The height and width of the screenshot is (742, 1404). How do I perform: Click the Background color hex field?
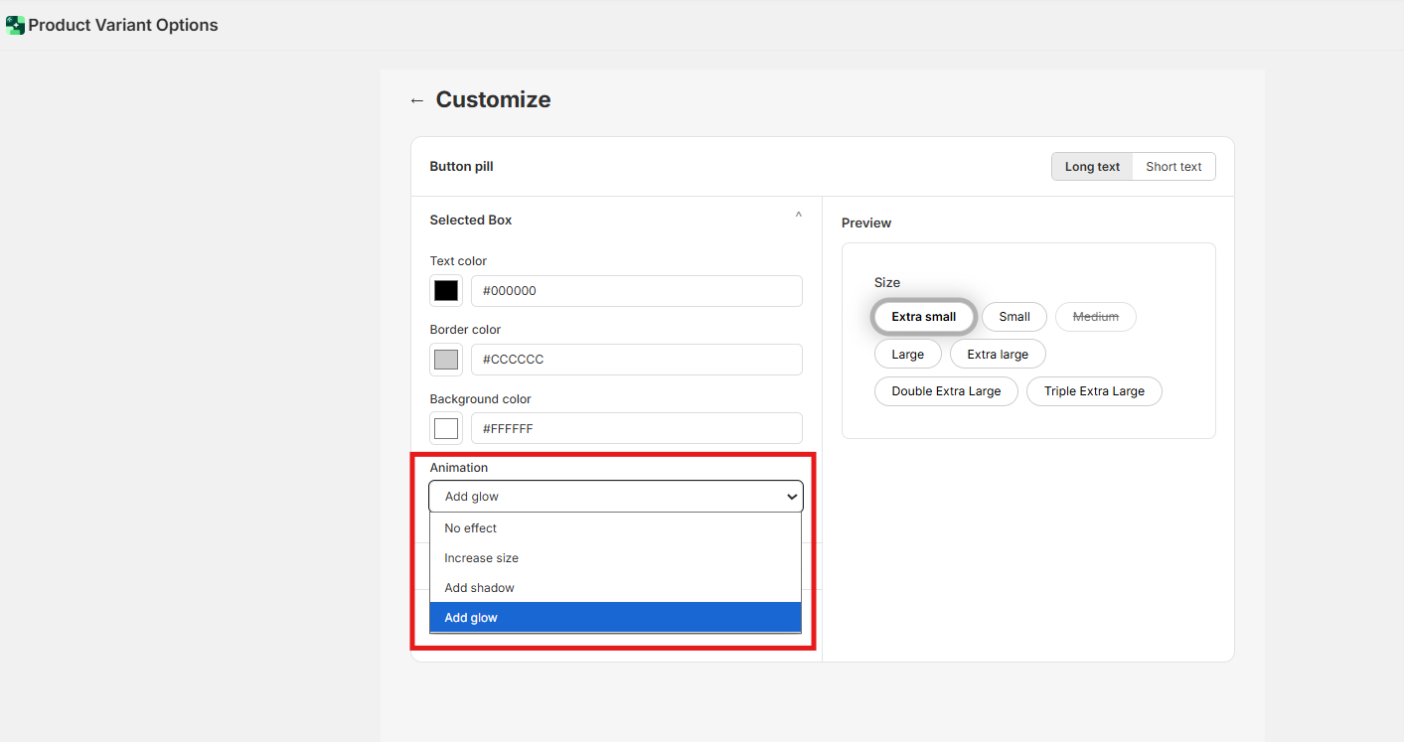(636, 429)
